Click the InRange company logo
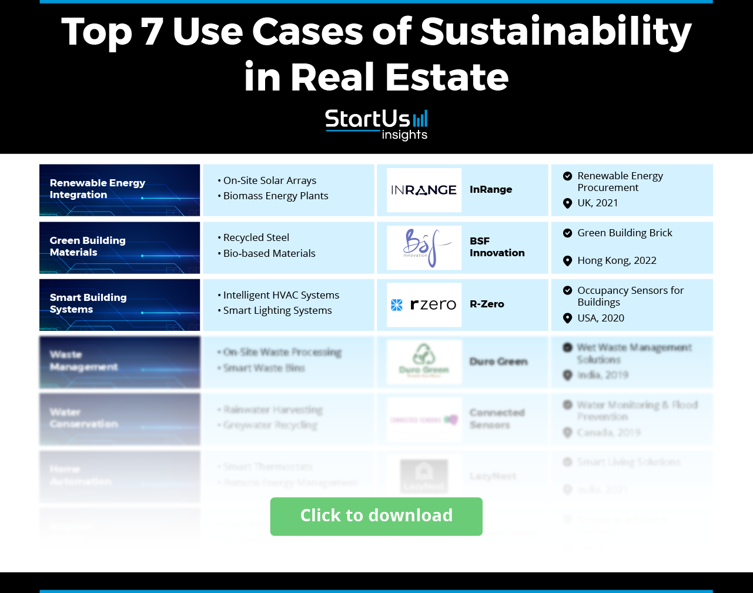This screenshot has width=753, height=593. click(x=424, y=190)
